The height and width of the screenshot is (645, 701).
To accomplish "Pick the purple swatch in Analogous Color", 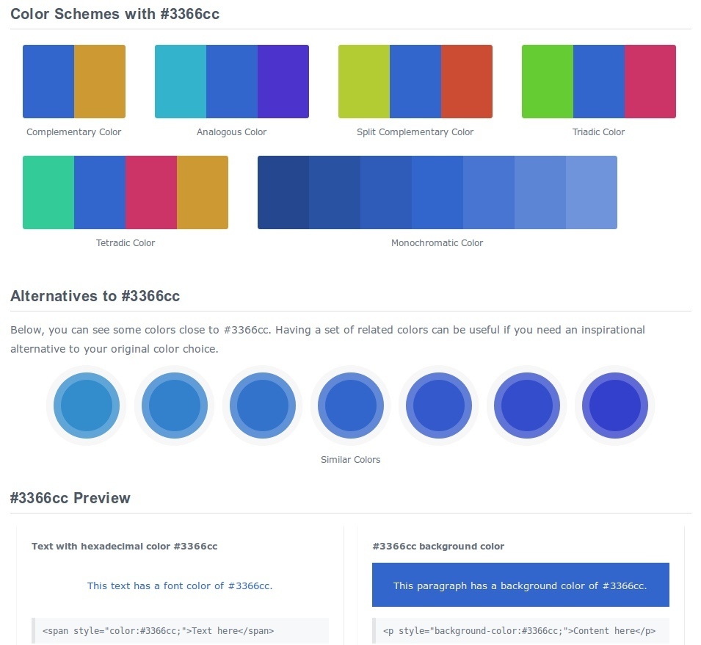I will coord(283,82).
